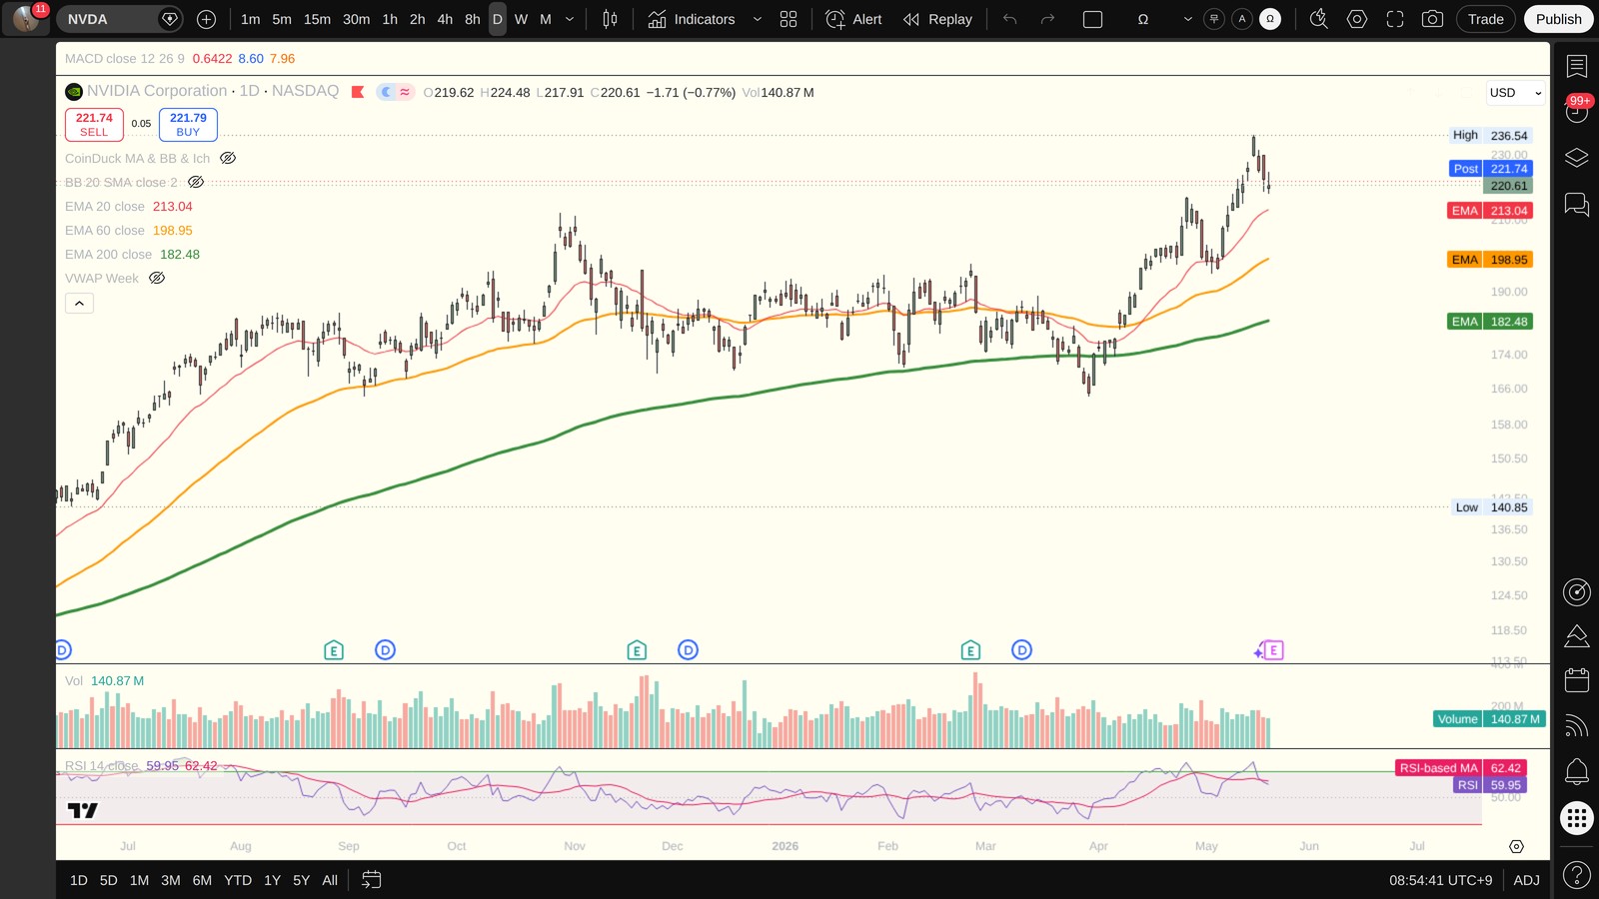Open the news feed icon

pyautogui.click(x=1577, y=725)
